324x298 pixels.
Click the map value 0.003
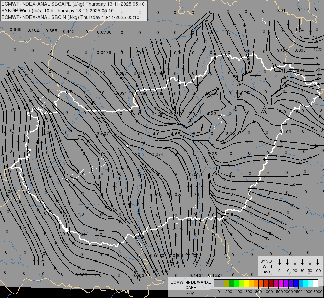138,276
